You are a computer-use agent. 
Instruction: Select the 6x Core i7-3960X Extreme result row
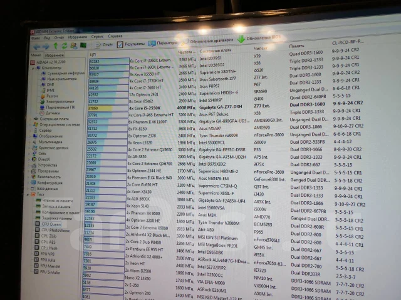pyautogui.click(x=225, y=57)
